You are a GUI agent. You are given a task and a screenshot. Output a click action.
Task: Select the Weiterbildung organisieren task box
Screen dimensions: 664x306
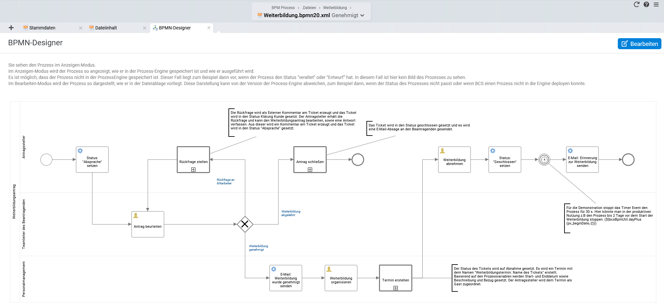click(341, 278)
